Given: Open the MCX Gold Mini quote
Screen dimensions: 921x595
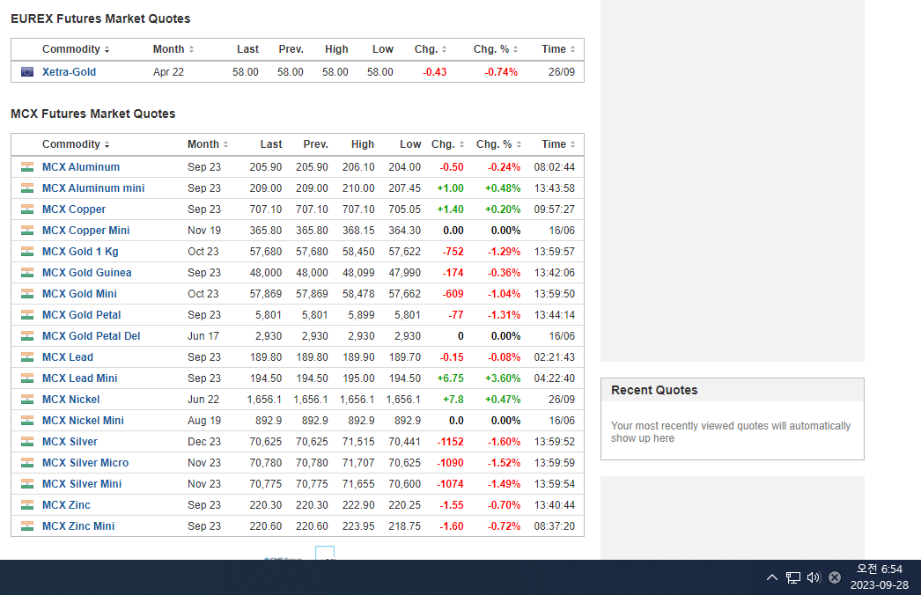Looking at the screenshot, I should tap(79, 294).
